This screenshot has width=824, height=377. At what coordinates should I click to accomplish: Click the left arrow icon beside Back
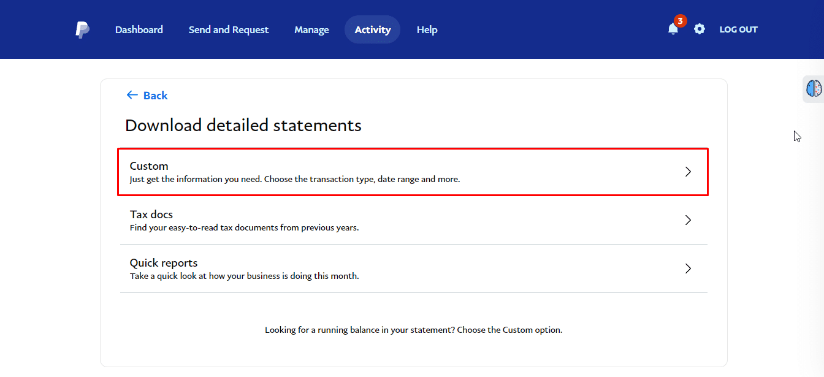click(132, 95)
